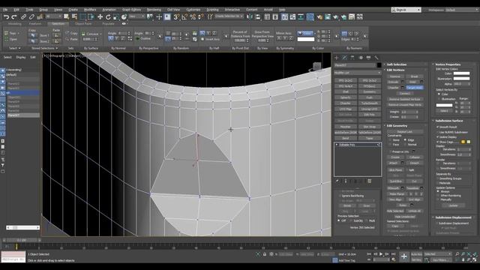Open the Modify command panel tab
480x270 pixels.
(x=345, y=58)
